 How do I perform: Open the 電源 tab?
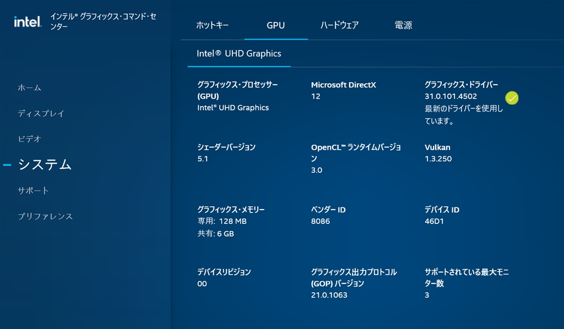403,25
